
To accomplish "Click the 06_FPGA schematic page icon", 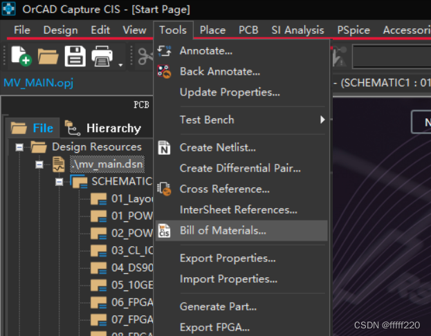I will point(98,303).
